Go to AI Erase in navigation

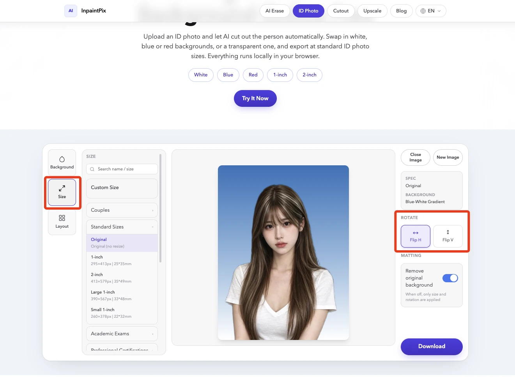tap(274, 11)
